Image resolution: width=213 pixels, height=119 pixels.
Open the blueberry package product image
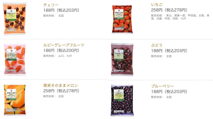click(x=122, y=100)
